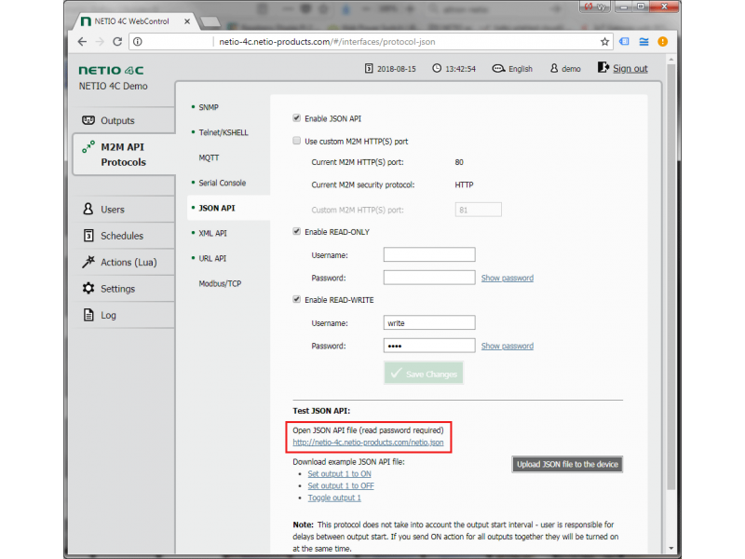745x559 pixels.
Task: Focus the READ-WRITE Password field
Action: (429, 346)
